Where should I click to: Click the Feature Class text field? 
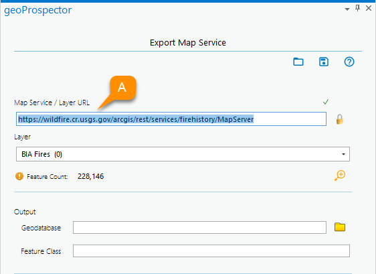point(211,251)
